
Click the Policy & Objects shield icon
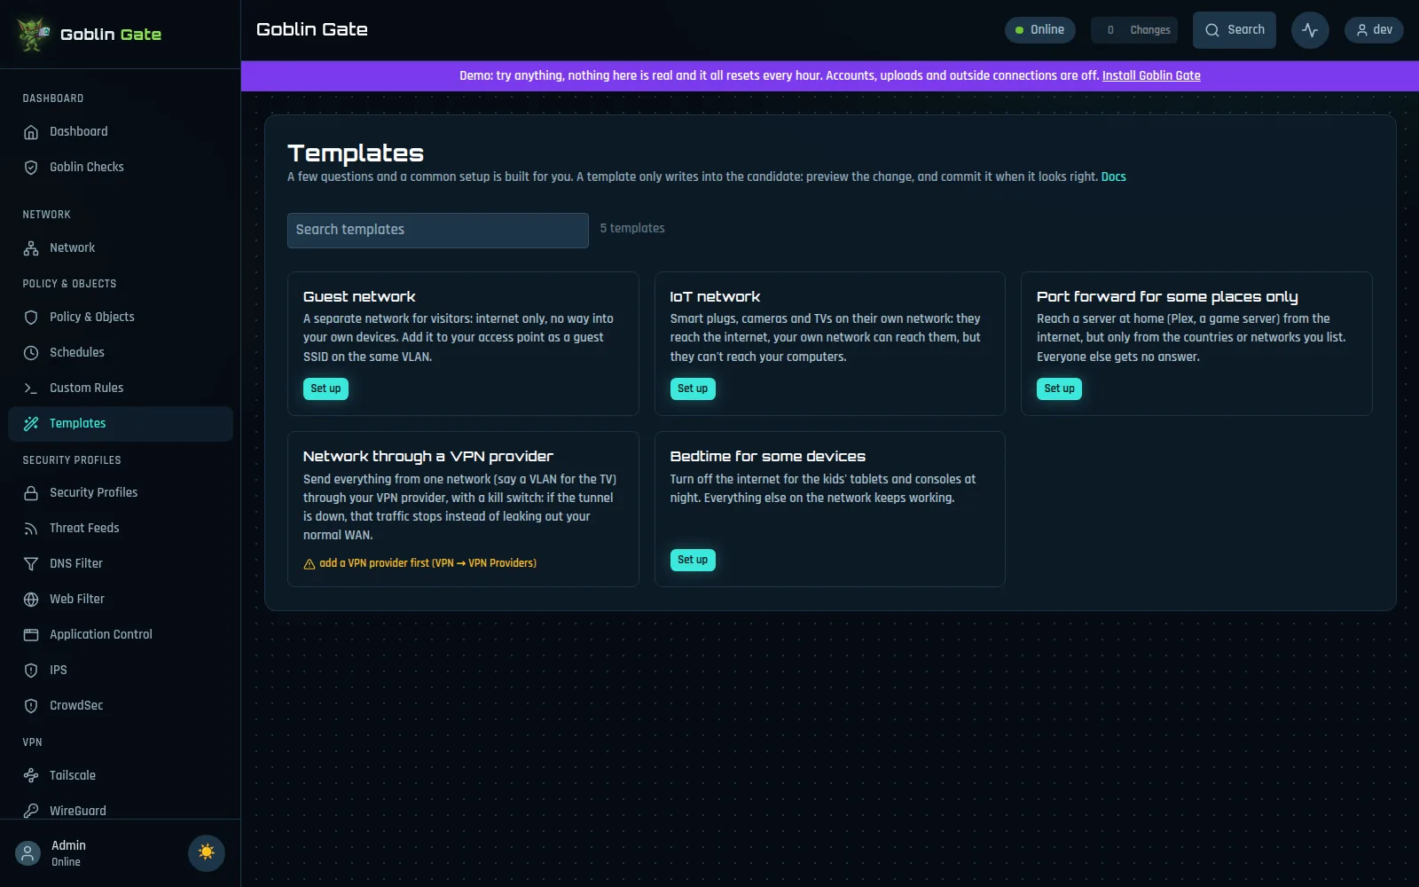pyautogui.click(x=31, y=318)
